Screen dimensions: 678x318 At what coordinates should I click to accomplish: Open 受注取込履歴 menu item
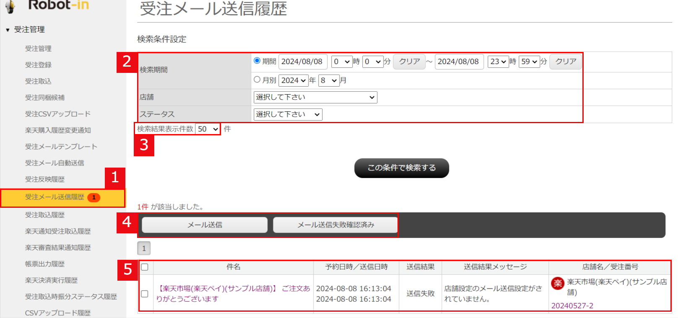click(x=45, y=215)
